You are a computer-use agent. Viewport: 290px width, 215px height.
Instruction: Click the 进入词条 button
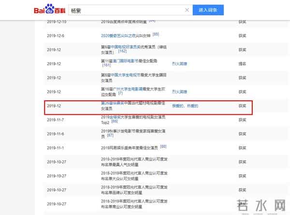[208, 10]
